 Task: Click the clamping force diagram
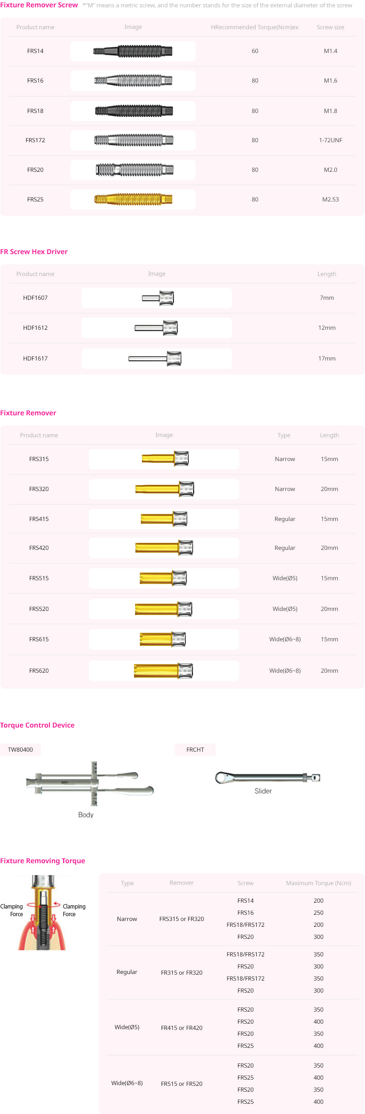pos(43,913)
